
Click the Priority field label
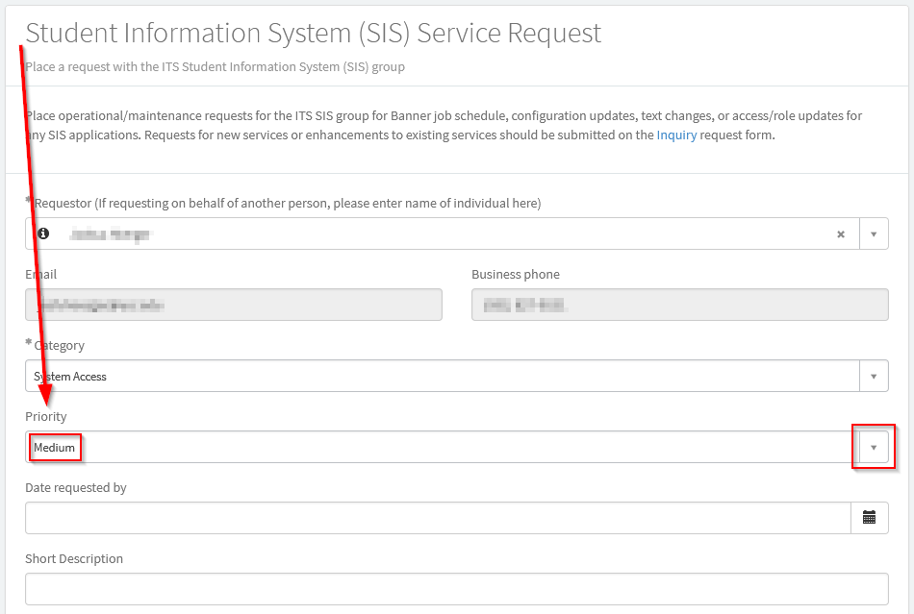46,417
